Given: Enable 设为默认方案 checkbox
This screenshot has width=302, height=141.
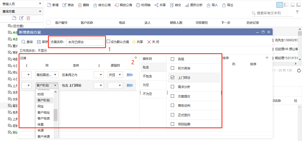Looking at the screenshot, I should pos(108,41).
